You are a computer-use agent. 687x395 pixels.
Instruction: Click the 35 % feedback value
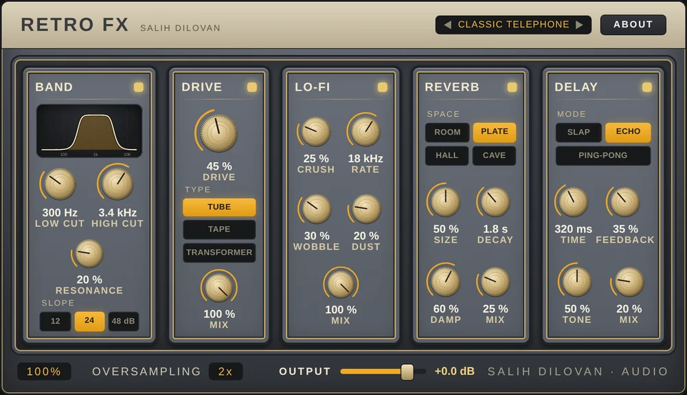point(625,229)
